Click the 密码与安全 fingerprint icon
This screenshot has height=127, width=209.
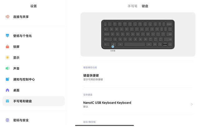tap(7, 120)
